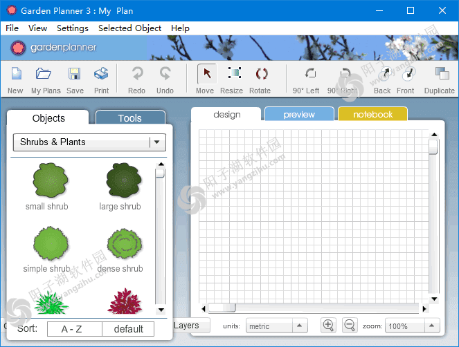Viewport: 459px width, 347px height.
Task: Create a new plan with New icon
Action: 16,79
